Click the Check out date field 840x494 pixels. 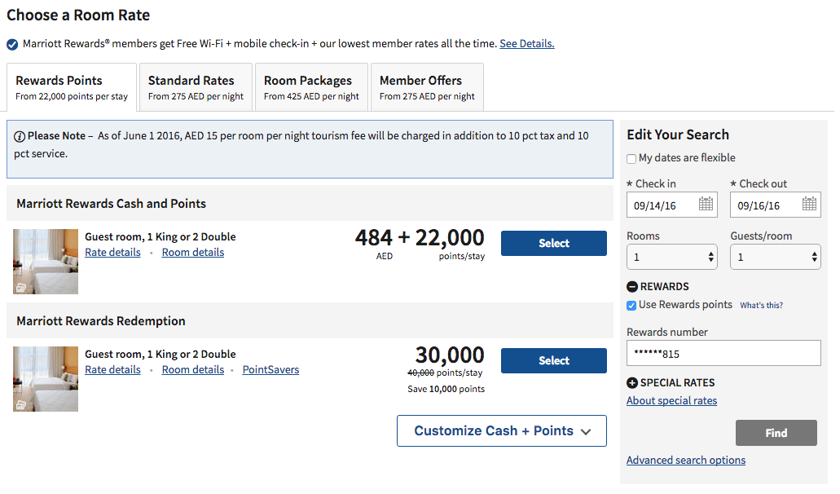pos(775,205)
